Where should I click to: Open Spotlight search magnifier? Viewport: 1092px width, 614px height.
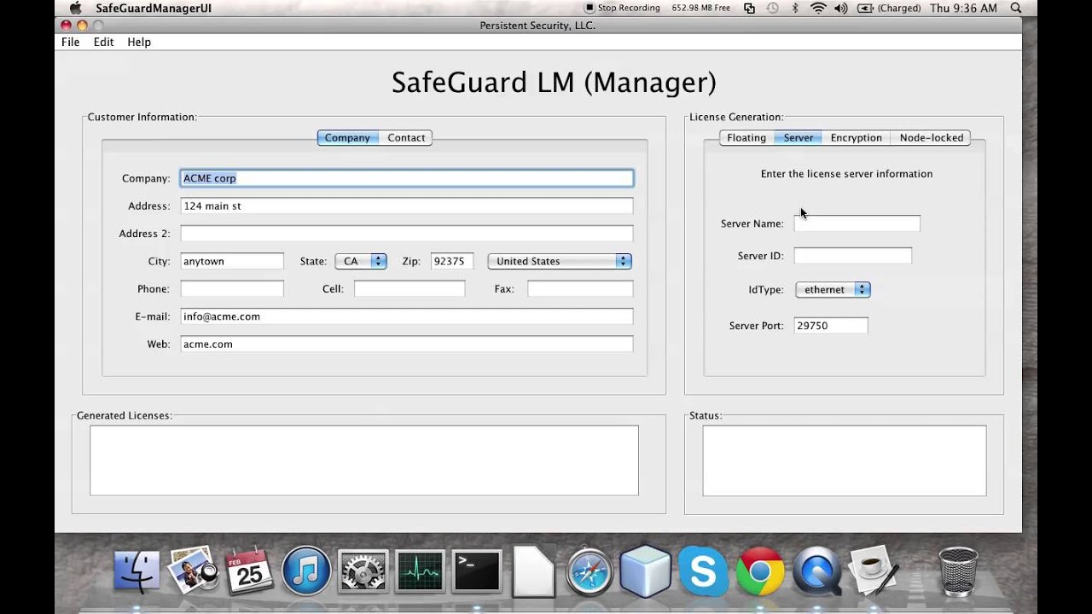click(x=1016, y=8)
